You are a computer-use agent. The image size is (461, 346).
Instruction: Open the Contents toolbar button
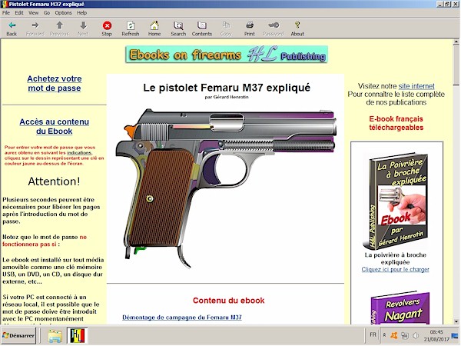click(202, 28)
